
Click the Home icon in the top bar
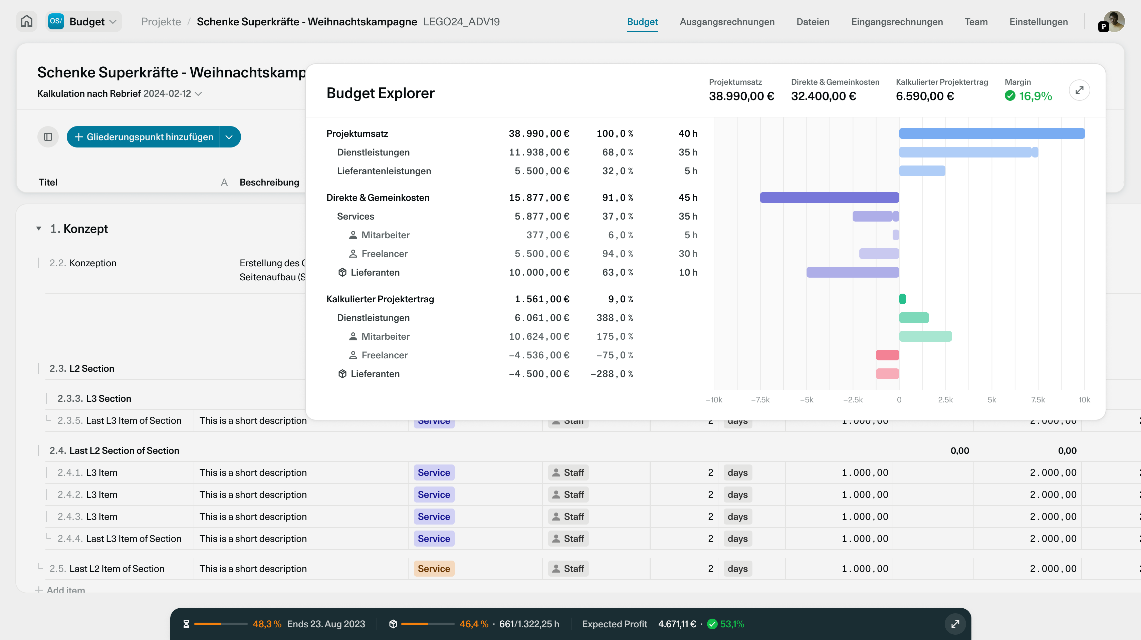(x=27, y=21)
